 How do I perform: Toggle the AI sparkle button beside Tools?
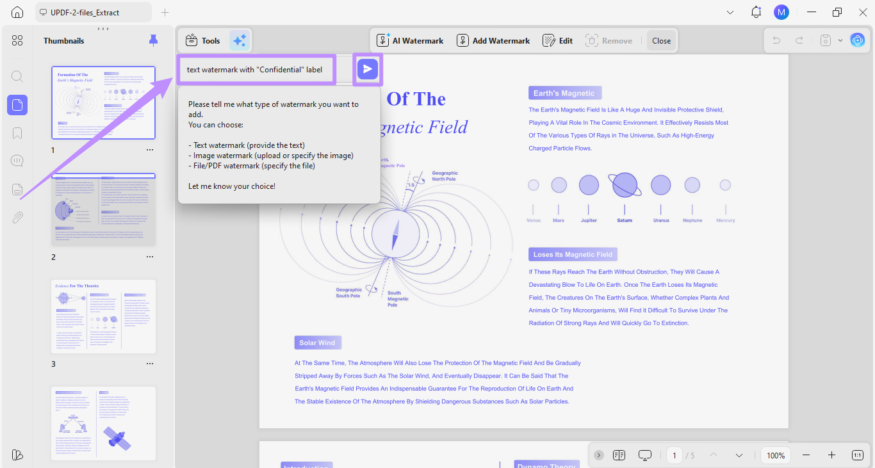240,40
